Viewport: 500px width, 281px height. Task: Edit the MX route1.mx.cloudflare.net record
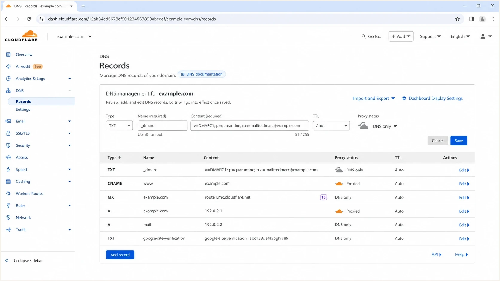(x=464, y=197)
